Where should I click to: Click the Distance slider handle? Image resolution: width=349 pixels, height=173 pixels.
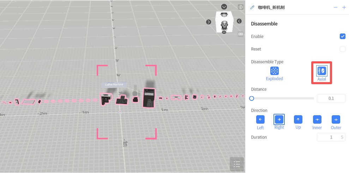(x=252, y=98)
